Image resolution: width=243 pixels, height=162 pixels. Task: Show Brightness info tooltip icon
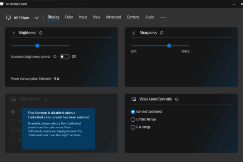(41, 33)
